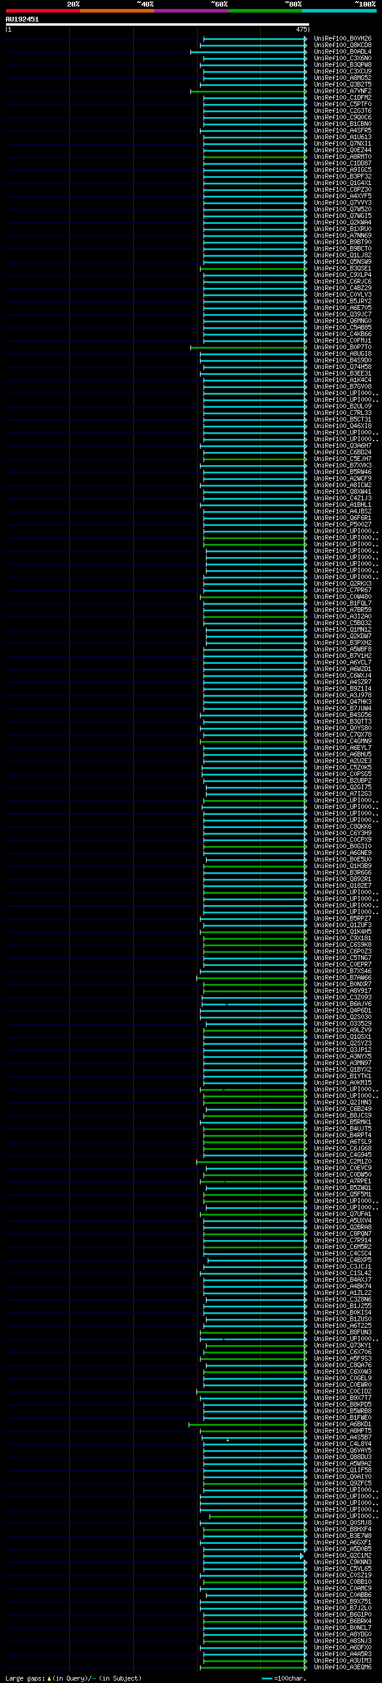Select label UniRef100_A8RMT0
382x1683 pixels.
pos(343,157)
